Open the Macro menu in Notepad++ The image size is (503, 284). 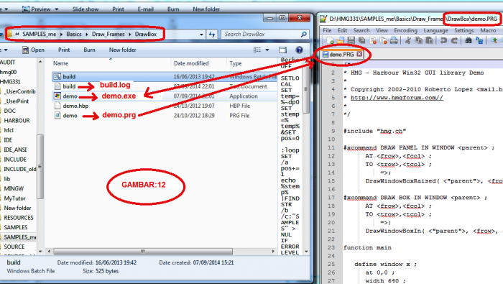click(488, 30)
